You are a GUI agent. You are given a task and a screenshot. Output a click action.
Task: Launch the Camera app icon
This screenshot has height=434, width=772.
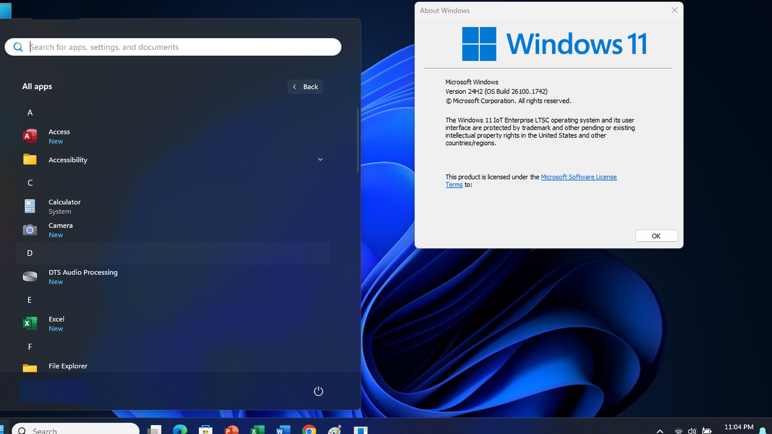tap(30, 230)
